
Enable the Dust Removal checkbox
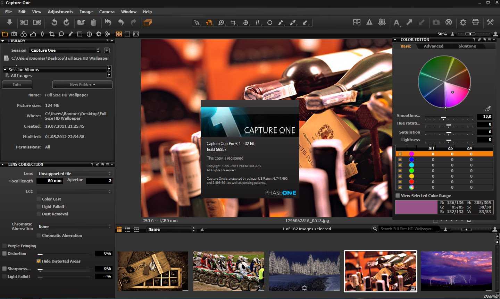(x=39, y=214)
